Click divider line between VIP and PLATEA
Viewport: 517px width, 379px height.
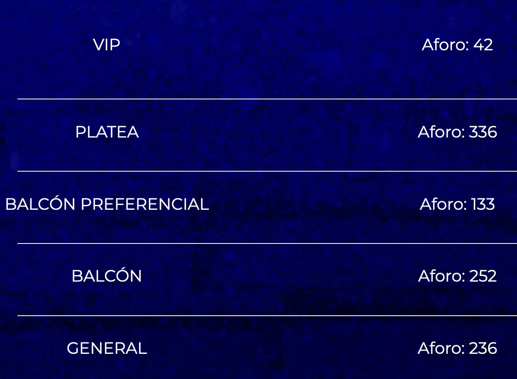pyautogui.click(x=267, y=99)
